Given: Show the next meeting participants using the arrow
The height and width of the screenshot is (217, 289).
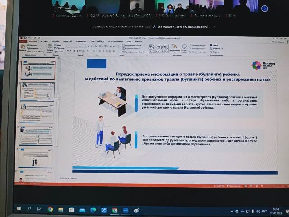Looking at the screenshot, I should tap(265, 9).
